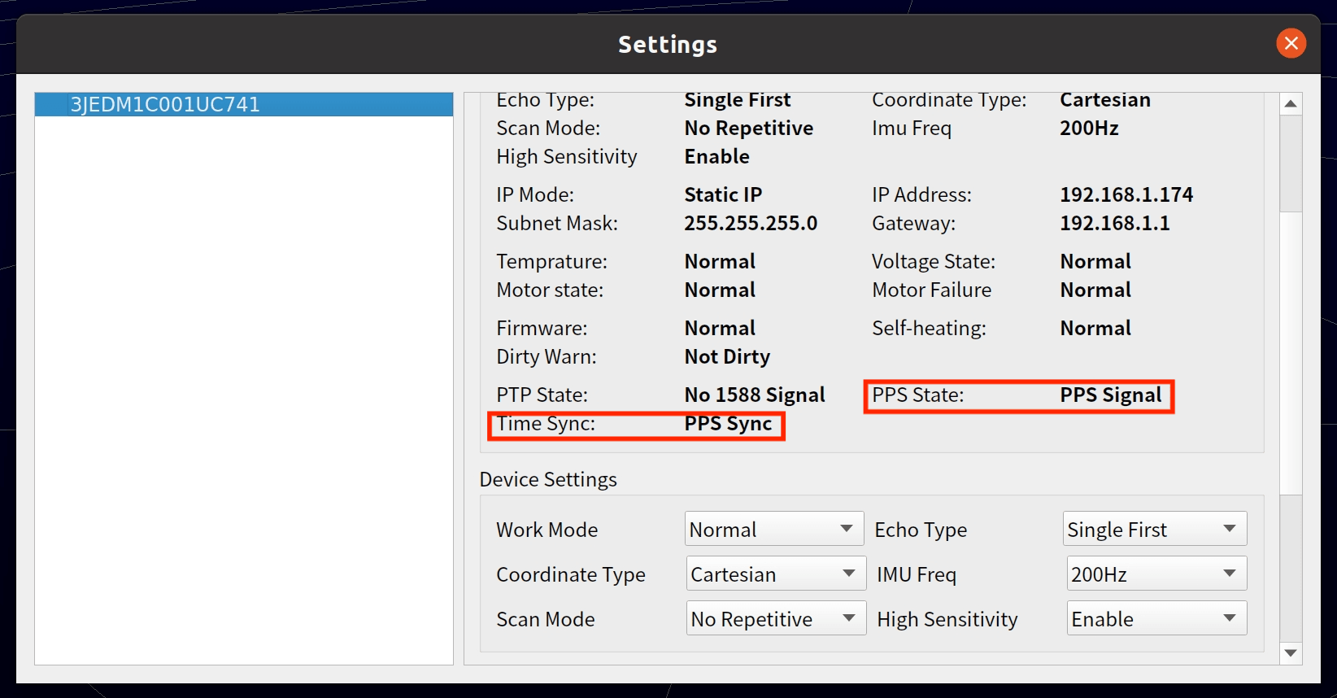
Task: Open the Coordinate Type dropdown
Action: click(x=775, y=574)
